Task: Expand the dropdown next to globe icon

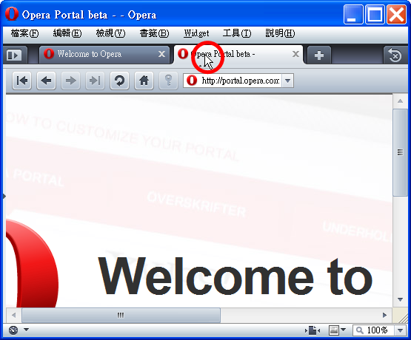Action: click(x=26, y=330)
